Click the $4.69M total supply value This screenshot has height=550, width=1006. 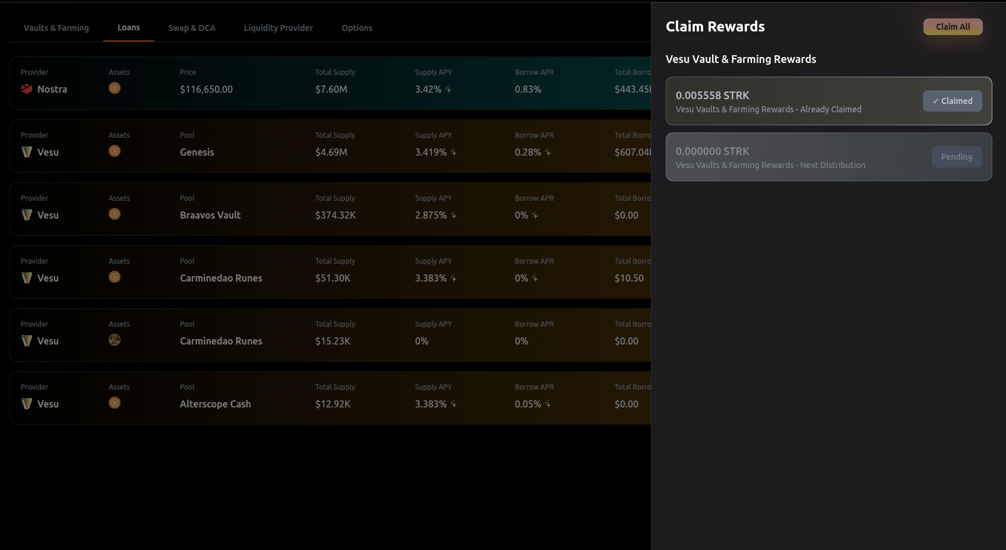click(331, 152)
